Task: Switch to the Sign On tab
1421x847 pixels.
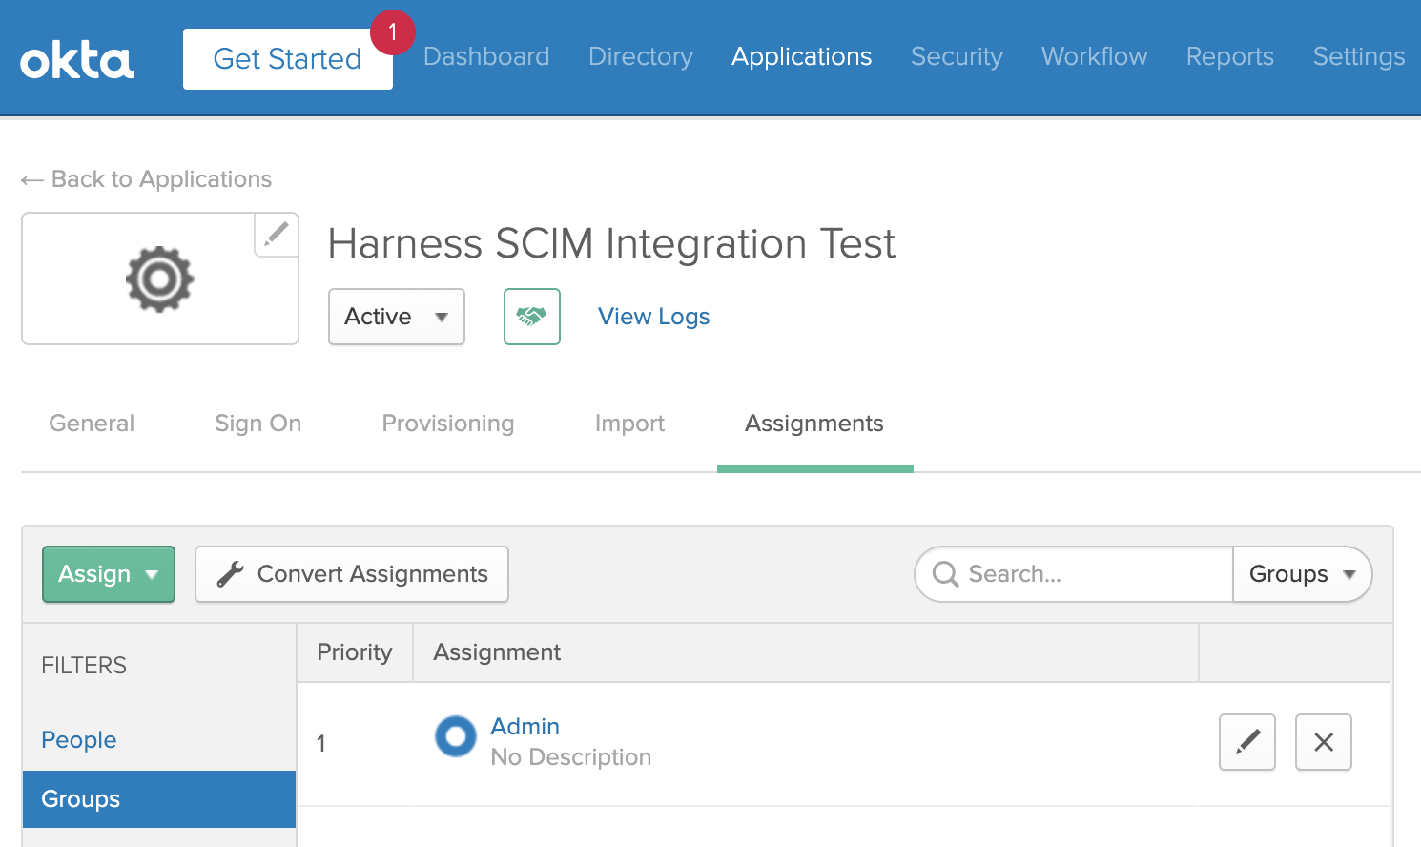Action: click(258, 423)
